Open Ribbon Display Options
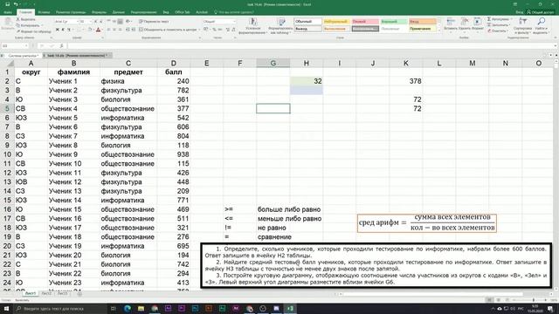 click(x=515, y=4)
